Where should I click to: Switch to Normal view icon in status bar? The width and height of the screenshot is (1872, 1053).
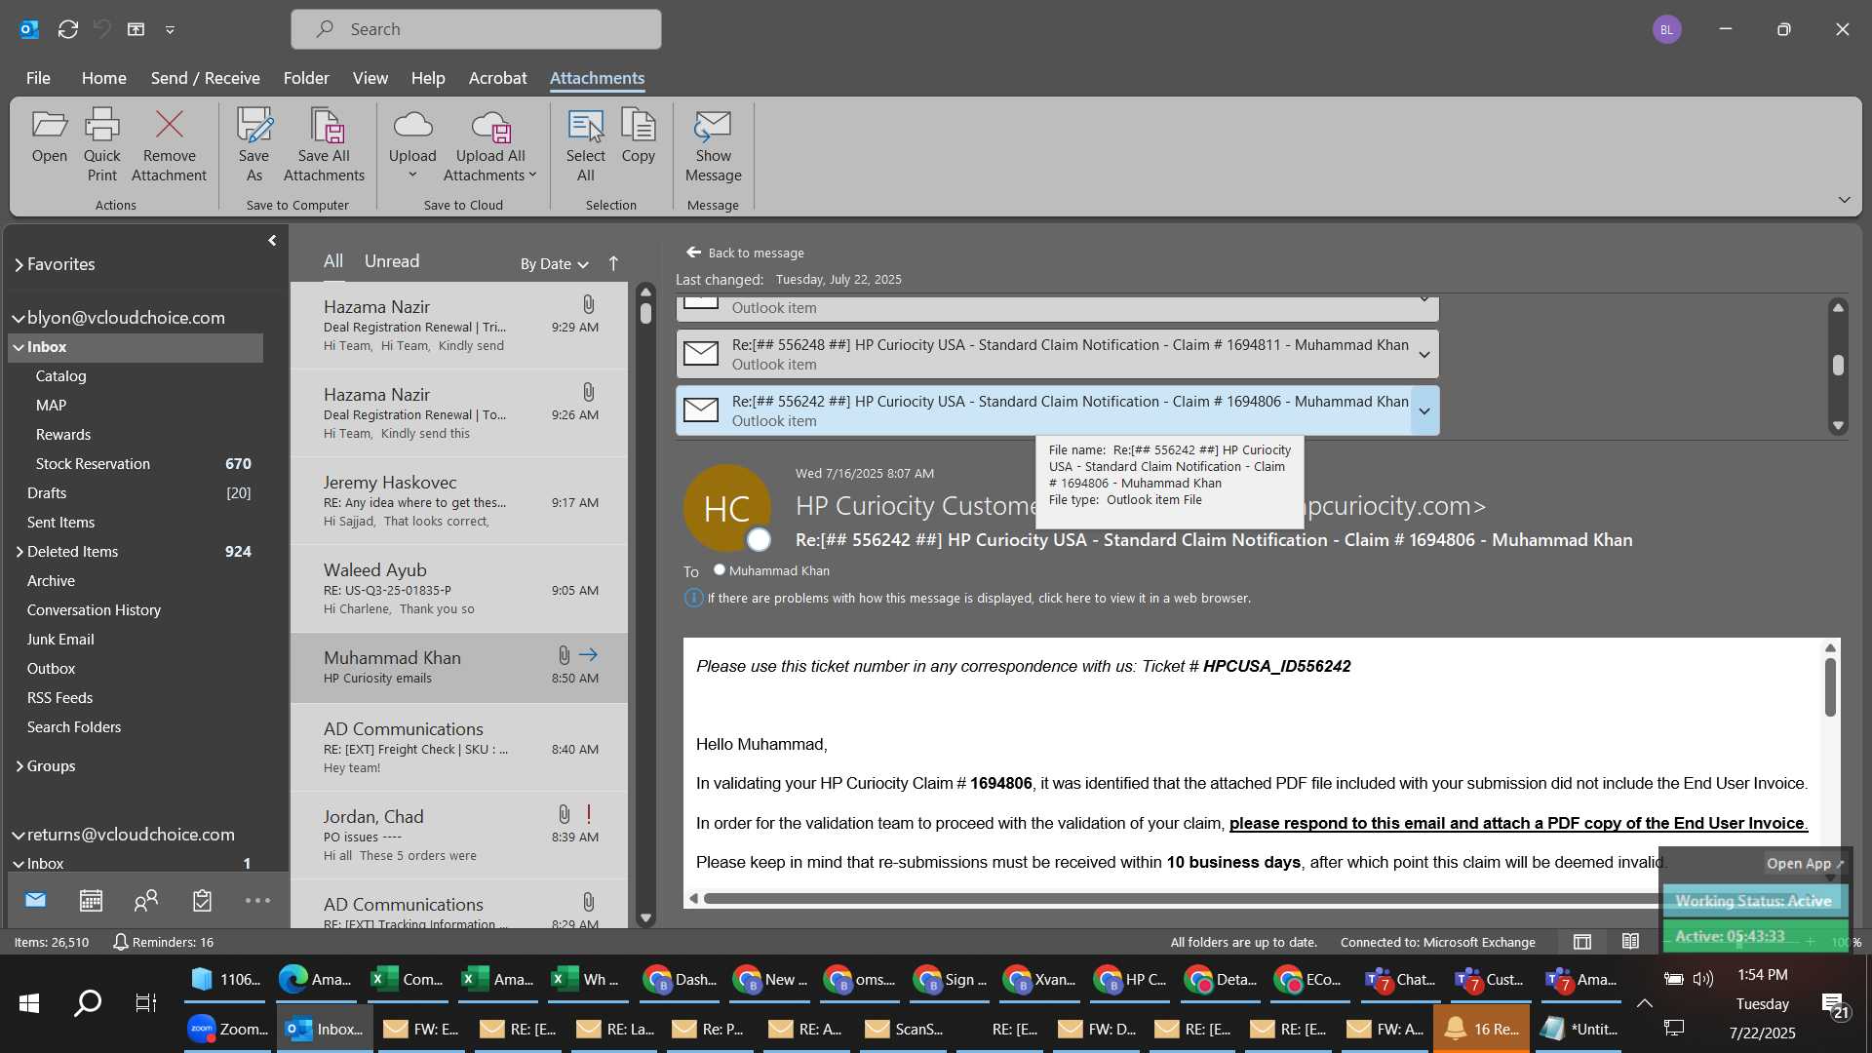[1582, 942]
